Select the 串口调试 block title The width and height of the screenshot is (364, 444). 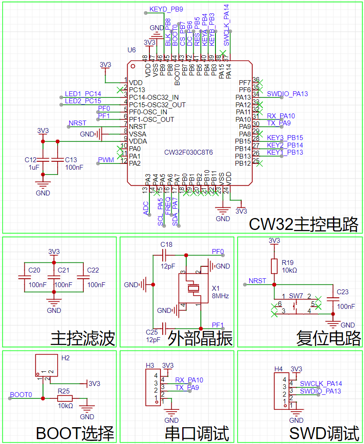pyautogui.click(x=197, y=433)
